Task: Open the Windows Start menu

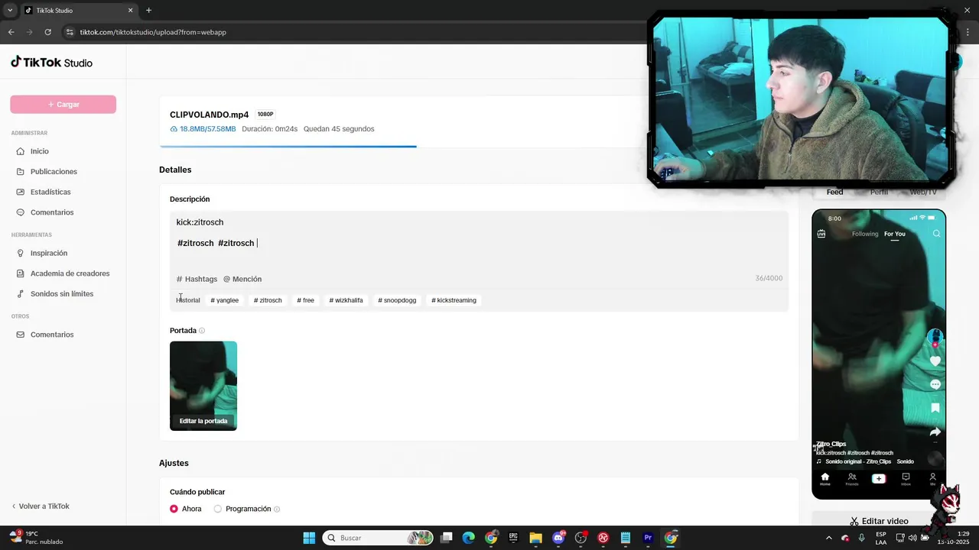Action: pos(309,538)
